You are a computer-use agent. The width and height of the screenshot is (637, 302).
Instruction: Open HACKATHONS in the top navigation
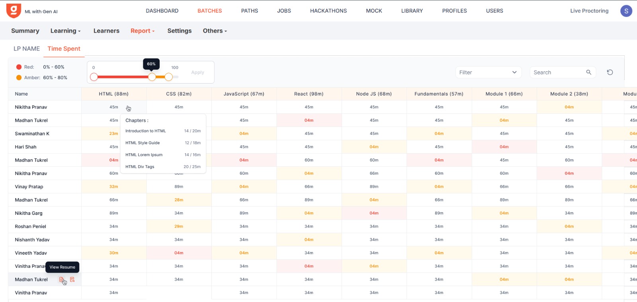click(x=328, y=11)
